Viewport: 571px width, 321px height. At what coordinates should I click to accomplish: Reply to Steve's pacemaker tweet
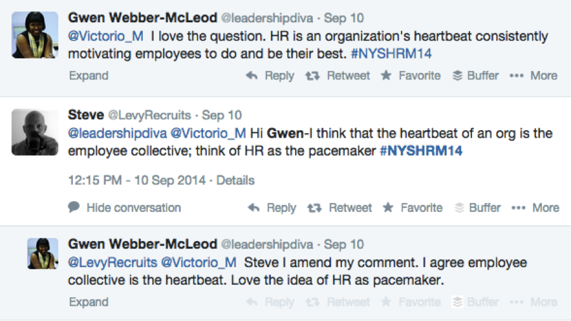(x=272, y=207)
